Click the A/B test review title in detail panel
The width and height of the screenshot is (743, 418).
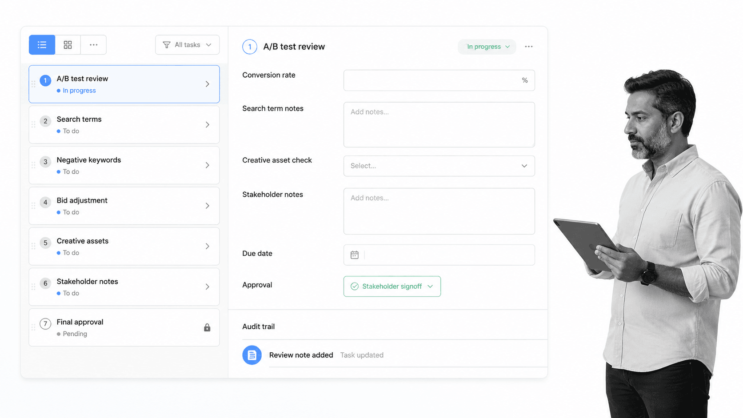[x=294, y=47]
